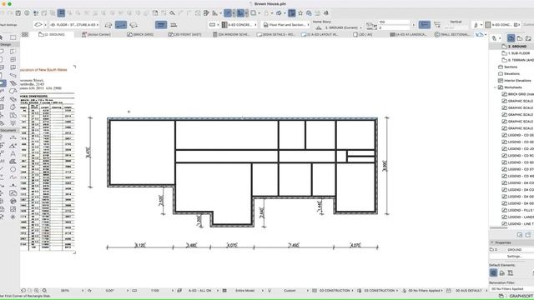Select the highlighted rectangle geometry method
534x300 pixels.
tap(121, 25)
